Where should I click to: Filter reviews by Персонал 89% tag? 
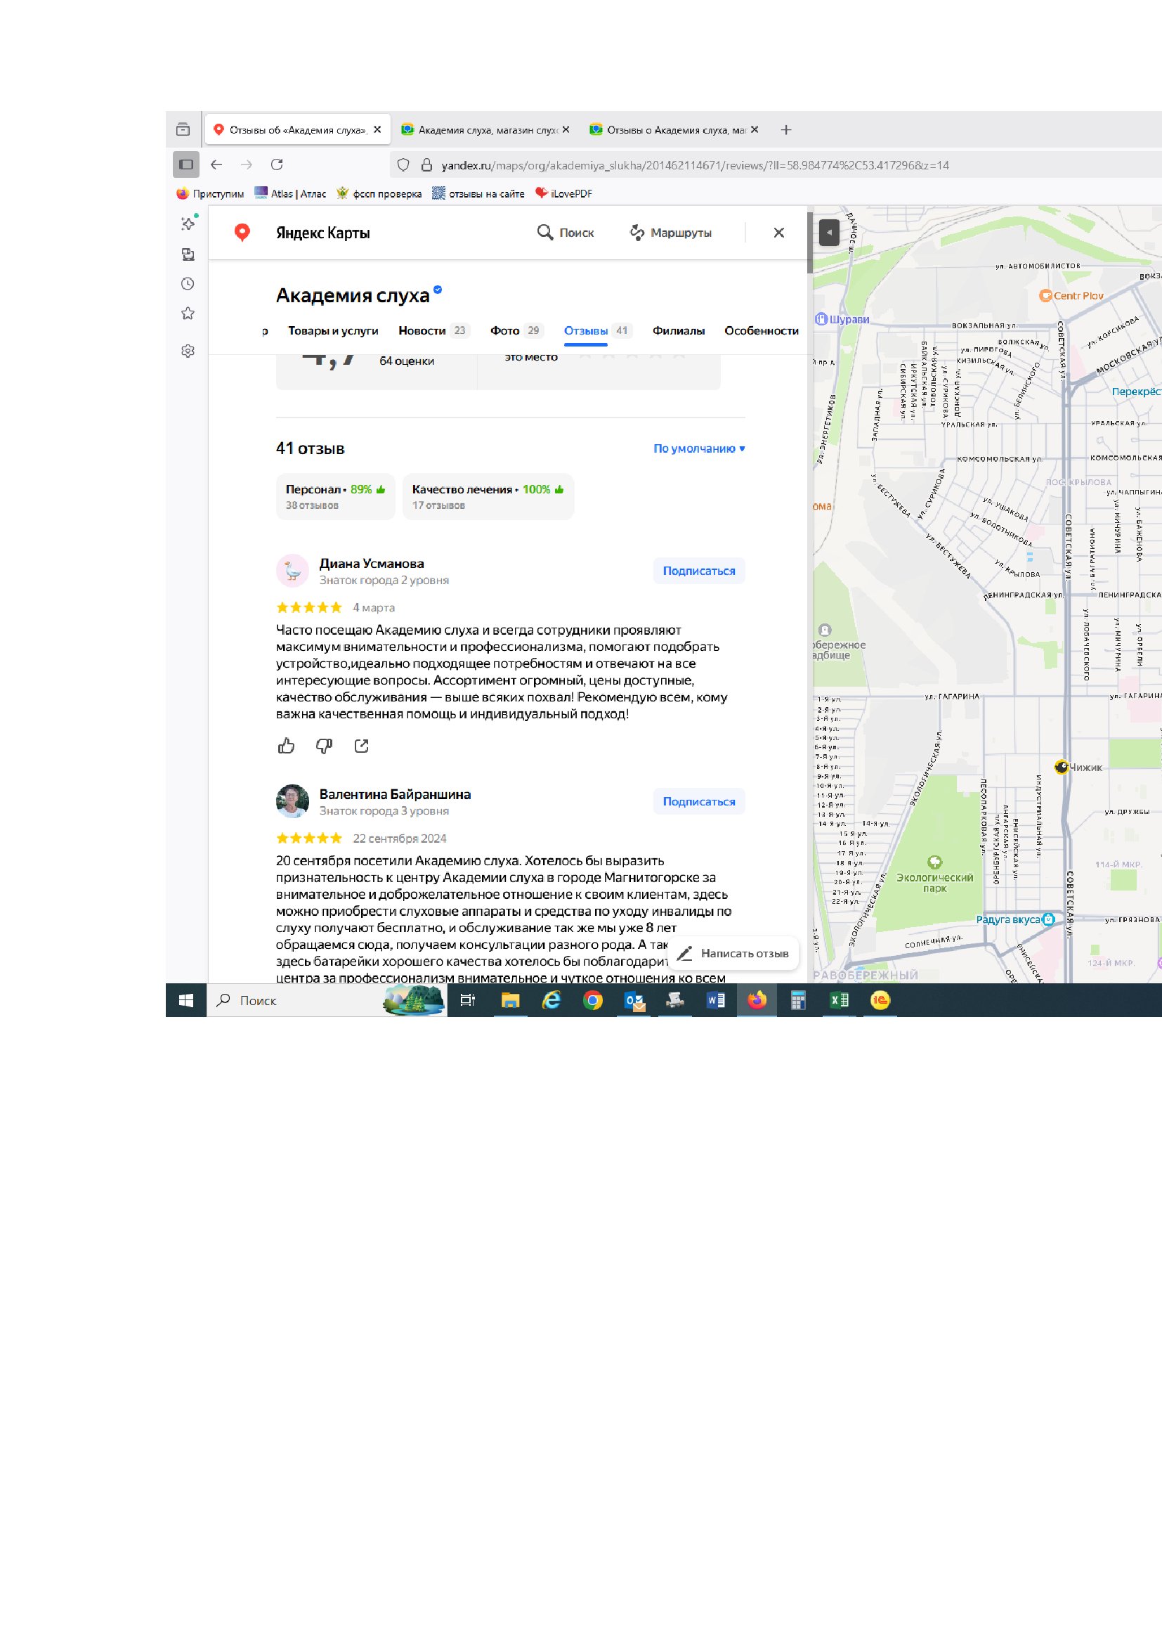tap(335, 496)
